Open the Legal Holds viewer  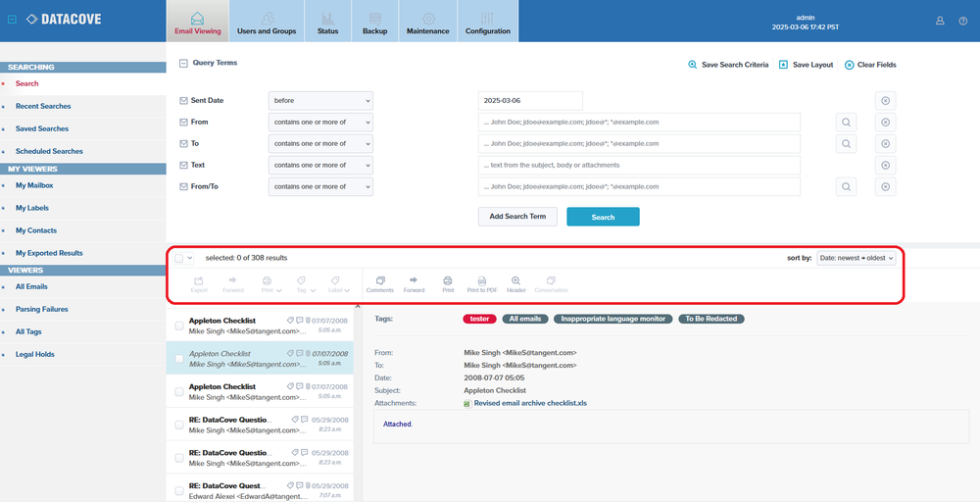pyautogui.click(x=35, y=355)
